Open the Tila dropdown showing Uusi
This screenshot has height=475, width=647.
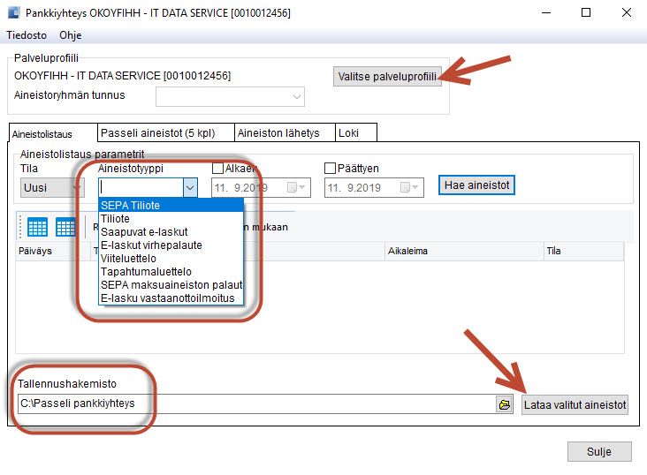pos(52,187)
